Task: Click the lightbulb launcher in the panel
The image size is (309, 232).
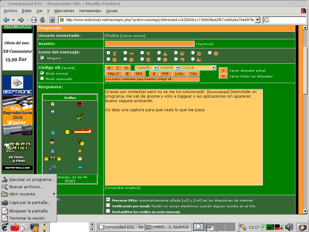Action: [x=44, y=227]
